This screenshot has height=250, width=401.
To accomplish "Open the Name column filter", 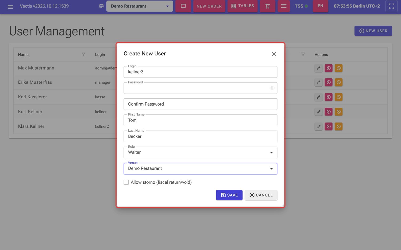I will coord(83,54).
